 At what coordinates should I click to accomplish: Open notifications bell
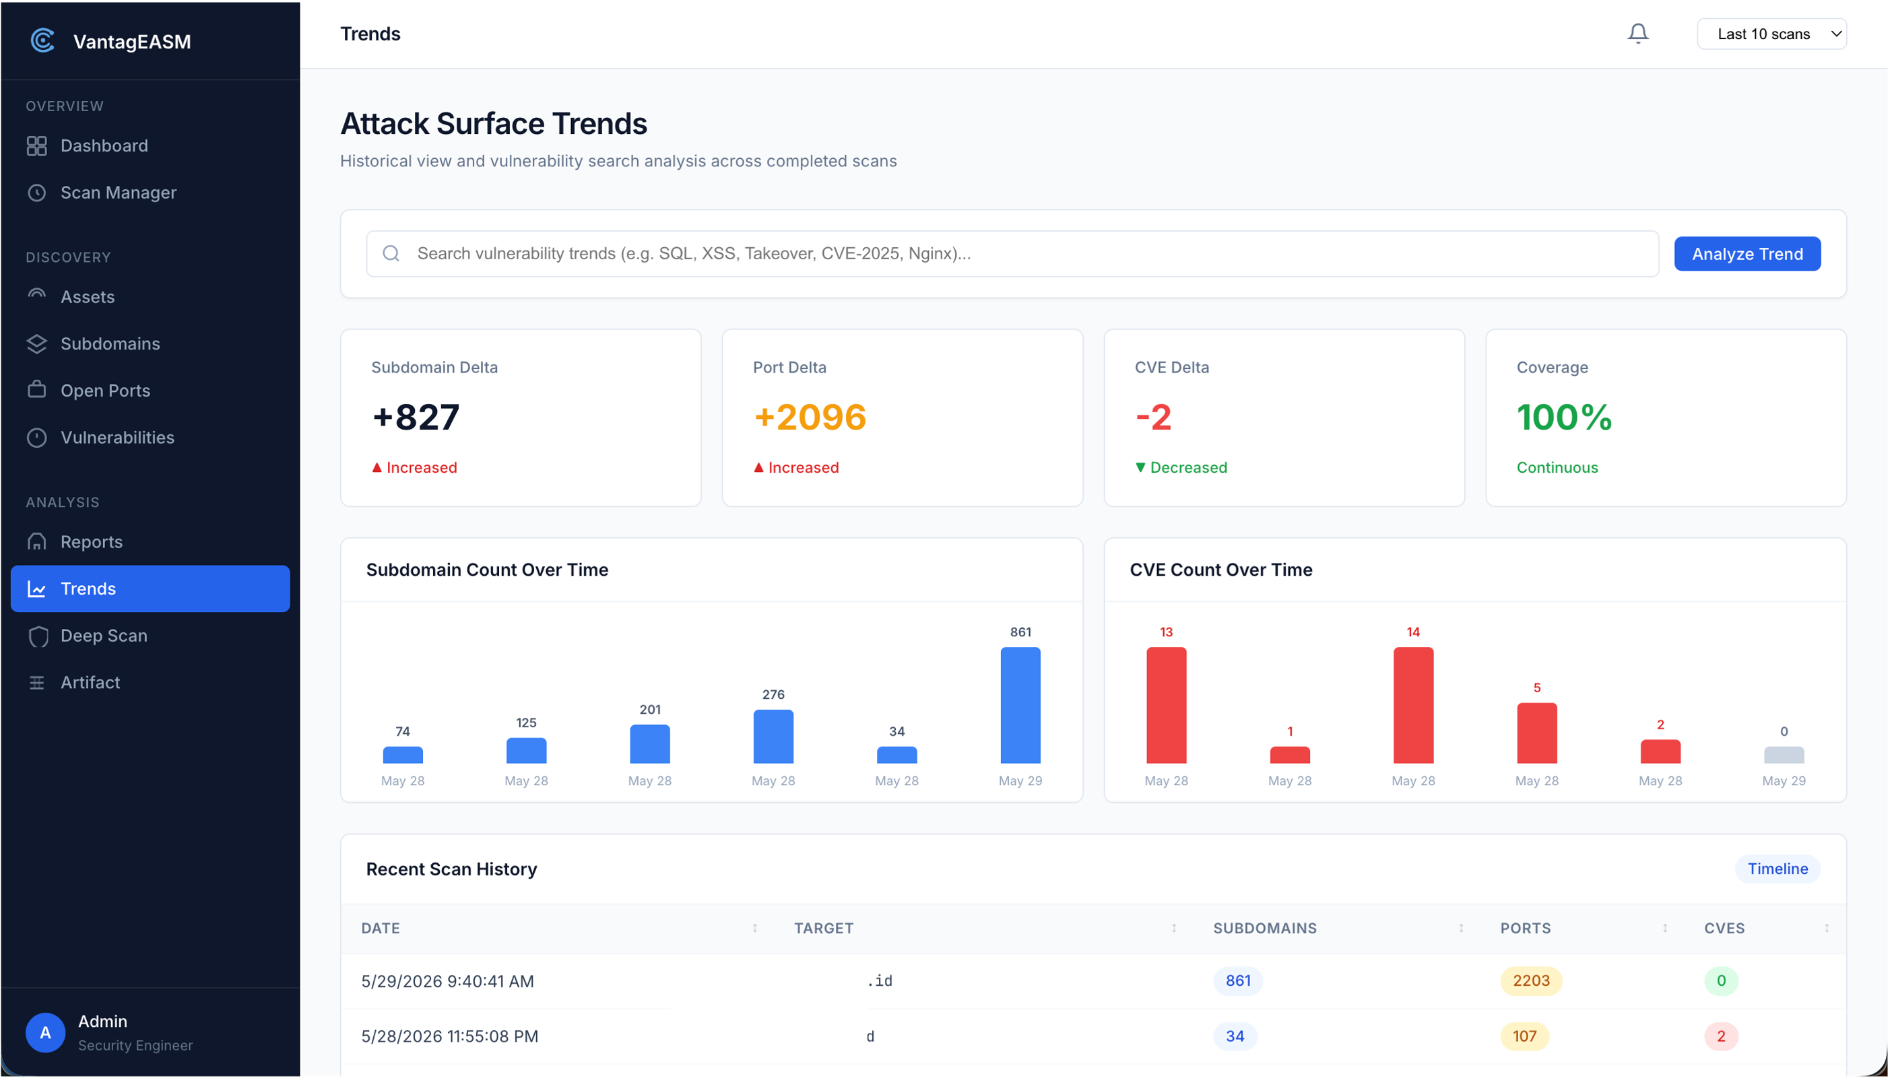1637,34
